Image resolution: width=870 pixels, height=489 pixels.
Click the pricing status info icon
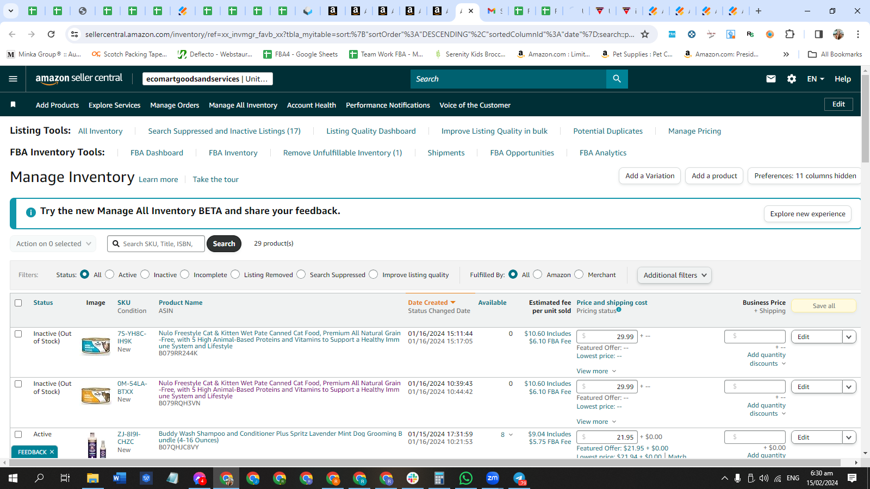619,310
